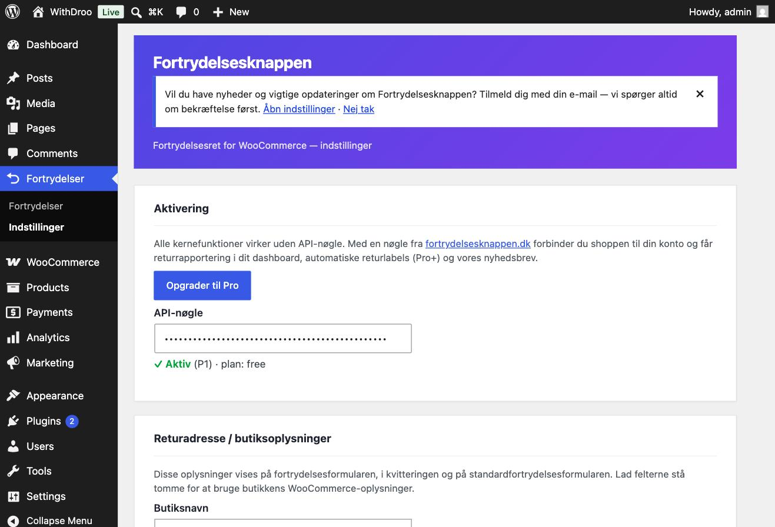
Task: Click the admin avatar icon
Action: [762, 12]
